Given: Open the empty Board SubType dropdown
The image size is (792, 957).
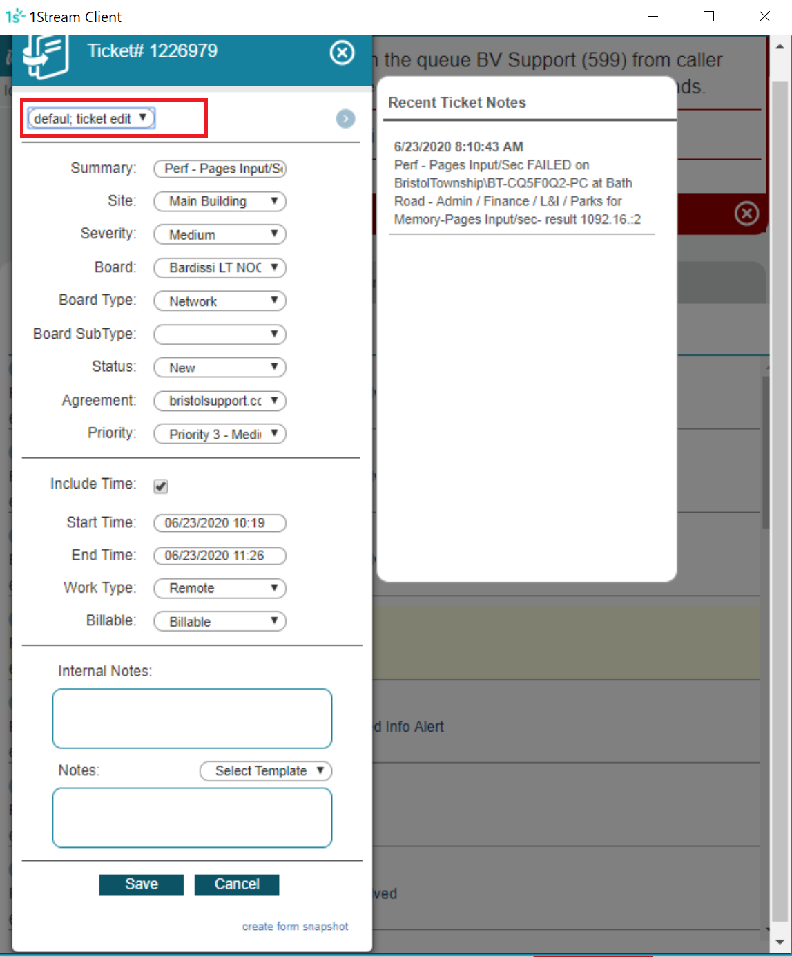Looking at the screenshot, I should 220,334.
